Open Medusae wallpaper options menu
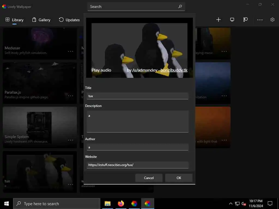The image size is (279, 209). click(x=71, y=51)
